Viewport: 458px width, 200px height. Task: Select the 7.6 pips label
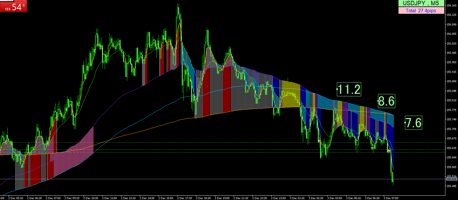[x=413, y=122]
